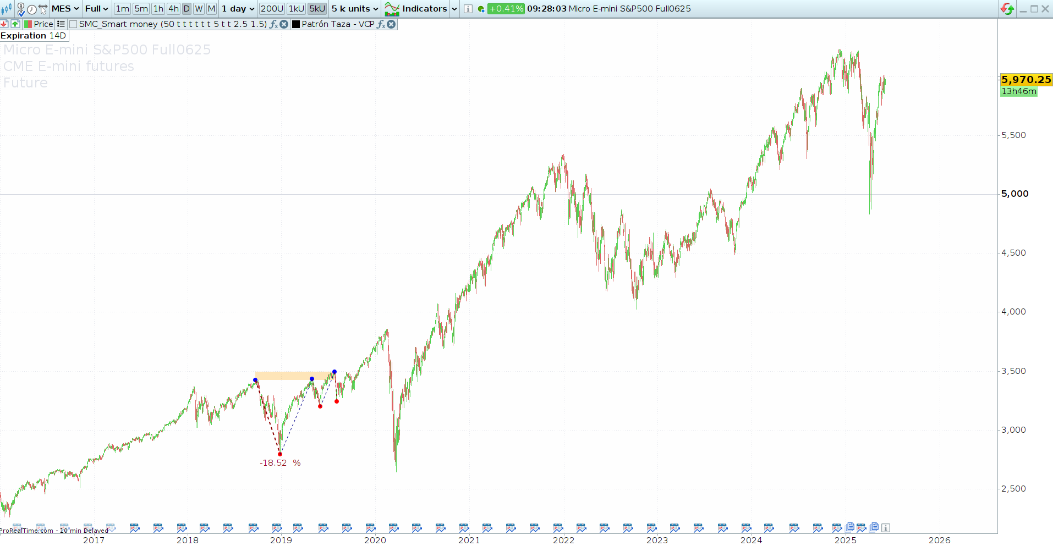Click the SMC_Smart money indicator label
Screen dimensions: 1053x546
(x=173, y=24)
